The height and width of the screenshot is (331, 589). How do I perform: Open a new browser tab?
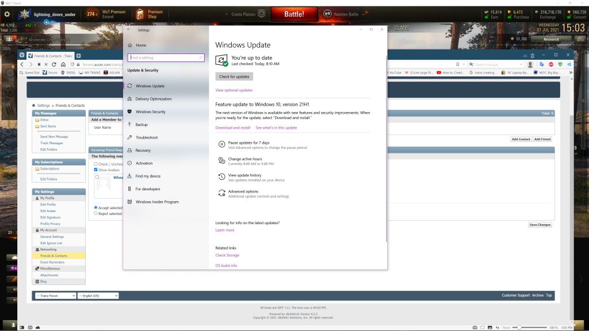[x=78, y=56]
